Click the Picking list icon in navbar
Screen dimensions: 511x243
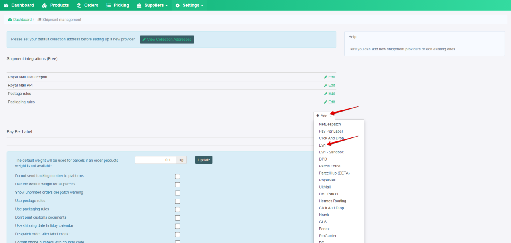(108, 5)
